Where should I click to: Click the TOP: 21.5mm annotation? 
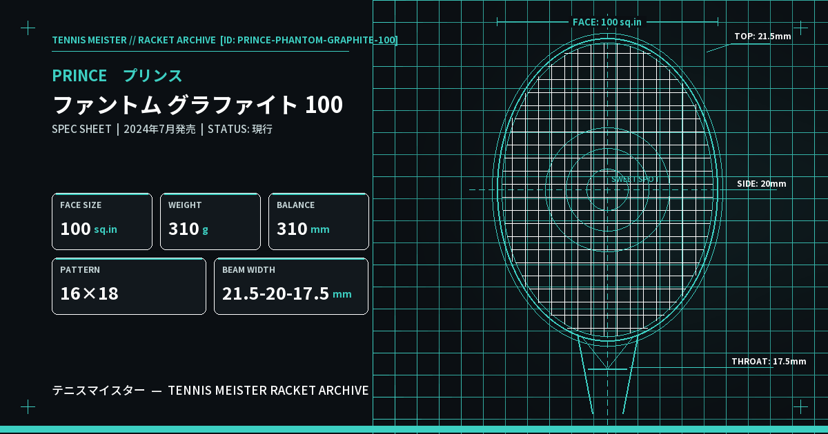(x=762, y=37)
